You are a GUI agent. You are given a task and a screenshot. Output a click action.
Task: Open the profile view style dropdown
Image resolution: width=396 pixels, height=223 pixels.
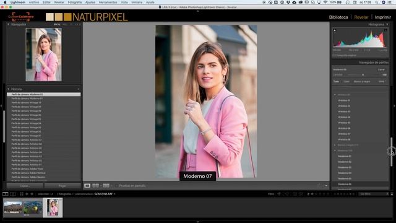point(382,82)
